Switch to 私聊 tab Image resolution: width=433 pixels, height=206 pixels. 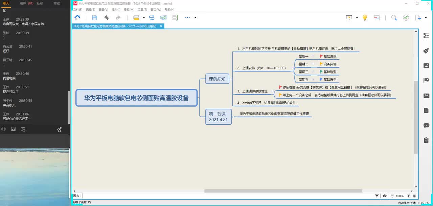pyautogui.click(x=40, y=3)
